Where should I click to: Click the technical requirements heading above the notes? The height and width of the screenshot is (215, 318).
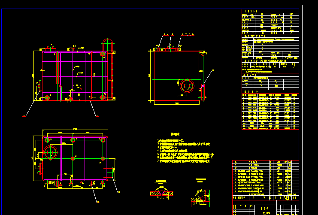pyautogui.click(x=175, y=134)
